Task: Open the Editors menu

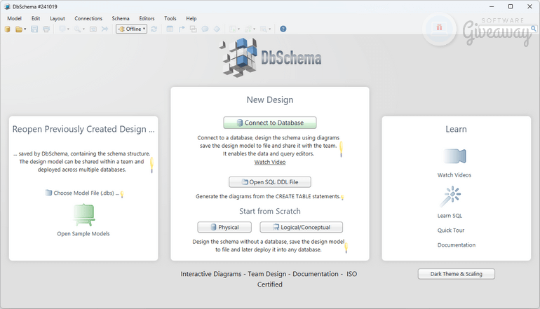Action: coord(147,18)
